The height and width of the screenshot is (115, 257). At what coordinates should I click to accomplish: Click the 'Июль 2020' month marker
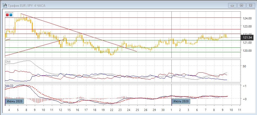(181, 101)
